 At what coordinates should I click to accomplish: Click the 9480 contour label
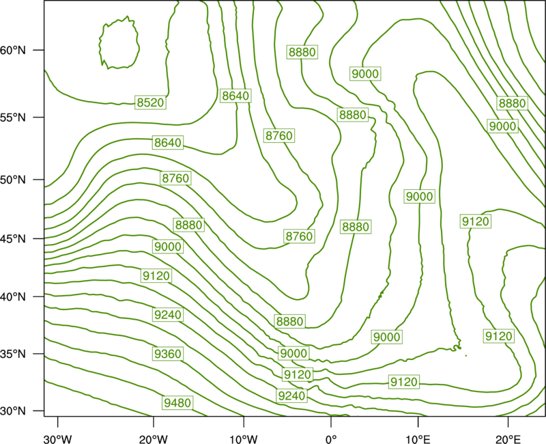click(x=177, y=403)
